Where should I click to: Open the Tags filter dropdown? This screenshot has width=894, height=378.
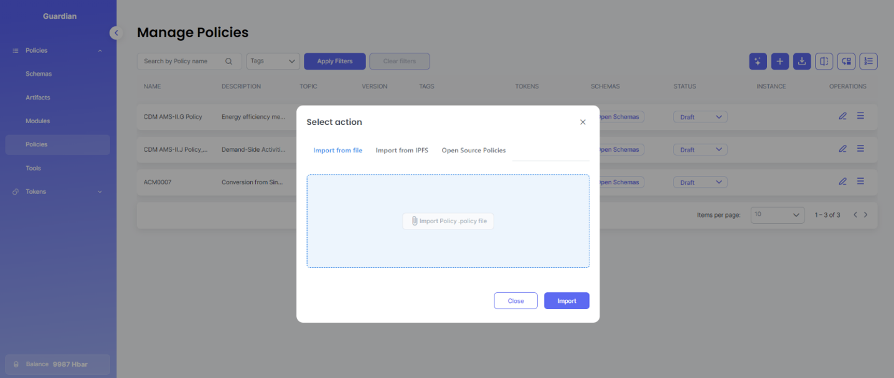[273, 61]
